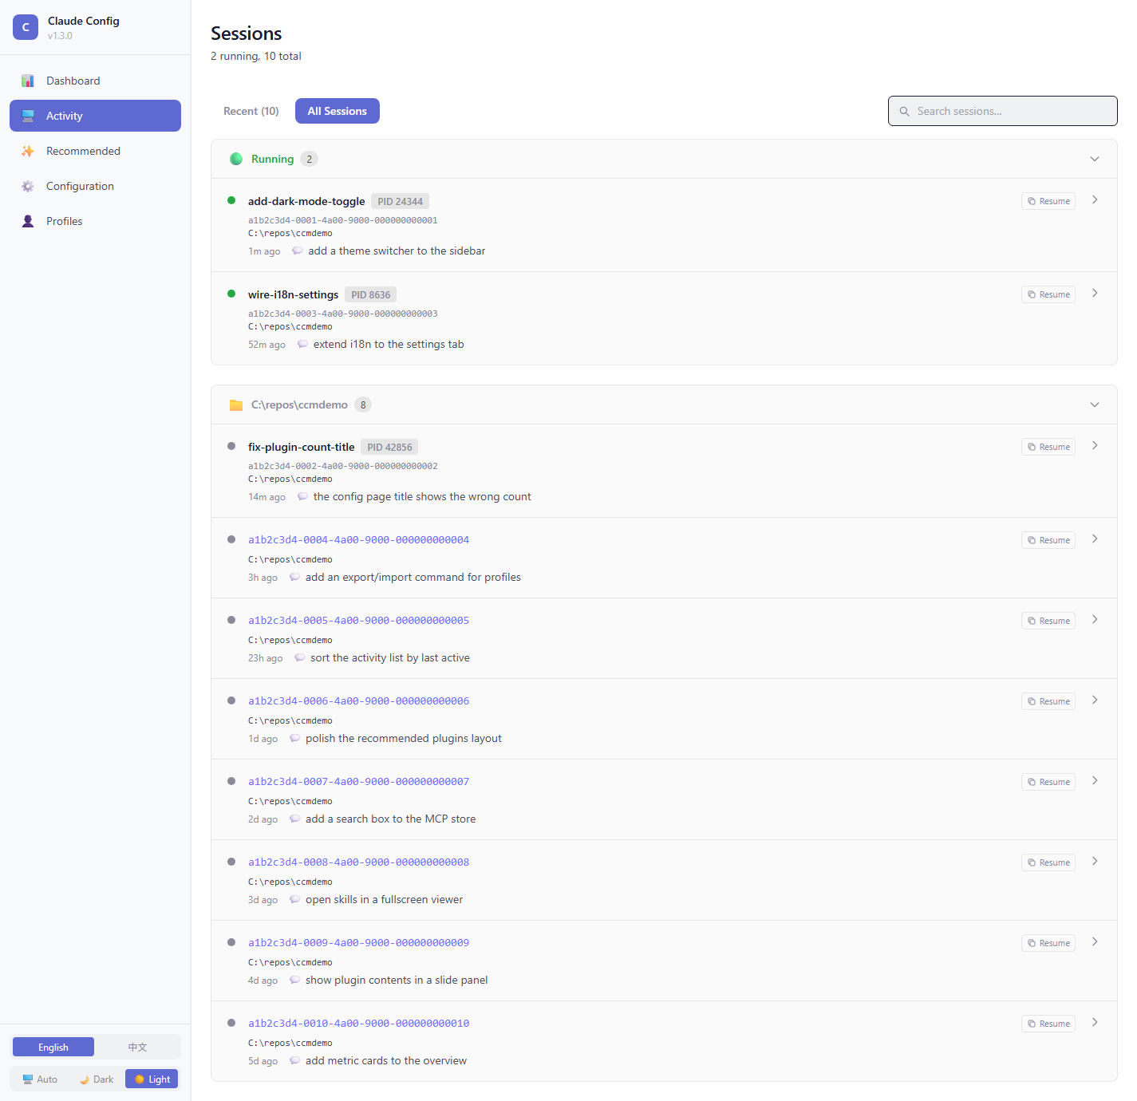Click speech bubble icon before 'open skills in'

[294, 899]
